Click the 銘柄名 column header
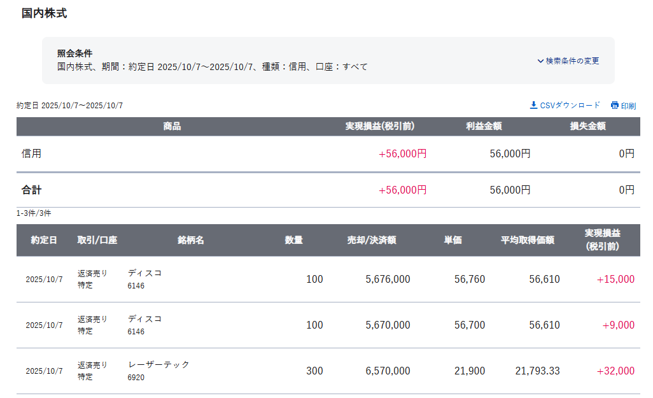 190,240
